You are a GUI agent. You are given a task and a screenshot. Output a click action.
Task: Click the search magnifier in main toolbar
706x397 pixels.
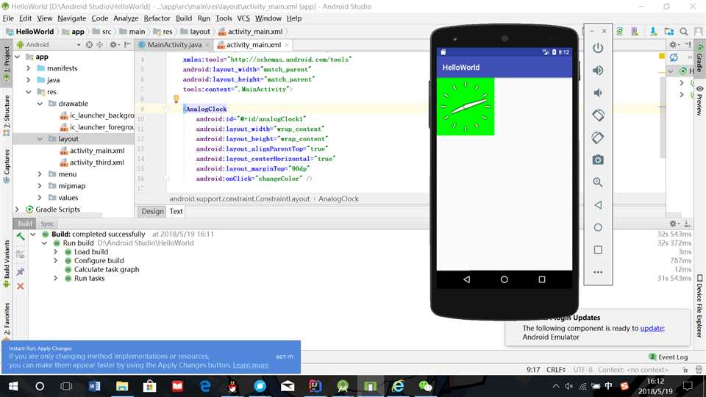(684, 32)
